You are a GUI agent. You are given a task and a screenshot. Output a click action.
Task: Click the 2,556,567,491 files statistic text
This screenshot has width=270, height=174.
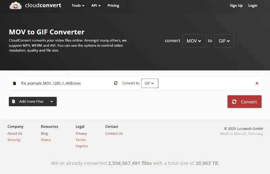click(130, 163)
